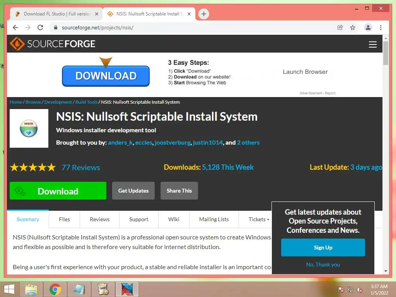The width and height of the screenshot is (396, 297).
Task: Open Build Tools breadcrumb link
Action: [x=86, y=102]
